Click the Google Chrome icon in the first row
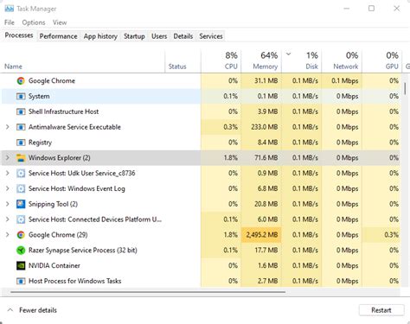 (x=21, y=81)
